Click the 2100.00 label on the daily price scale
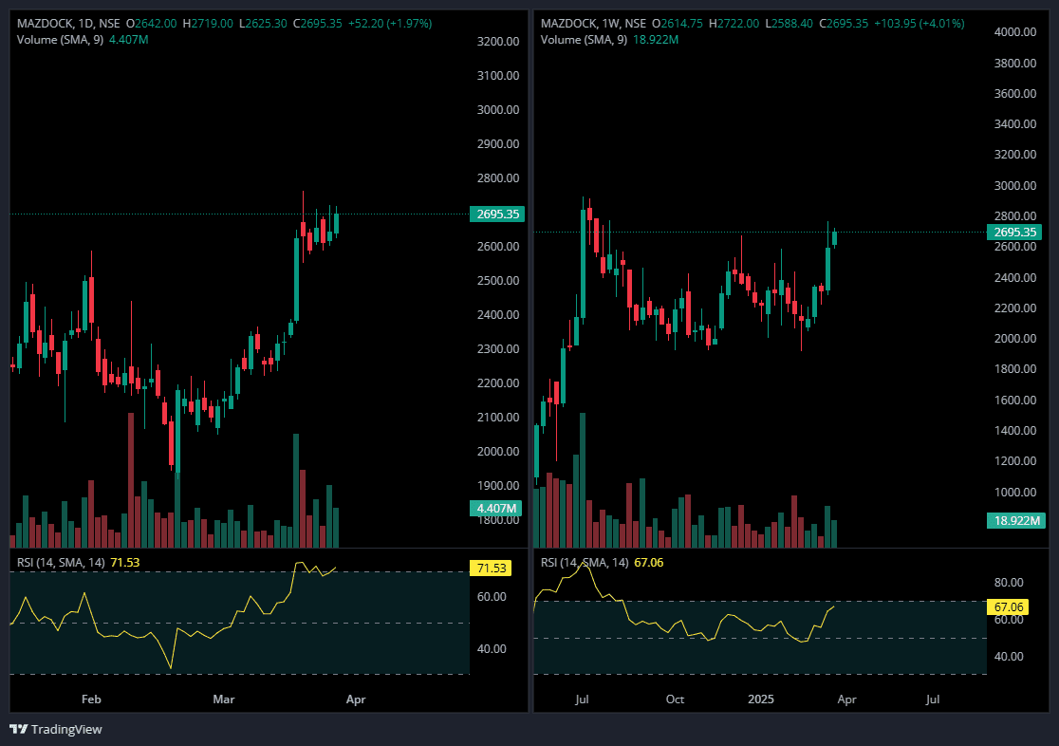Viewport: 1059px width, 746px height. [498, 418]
